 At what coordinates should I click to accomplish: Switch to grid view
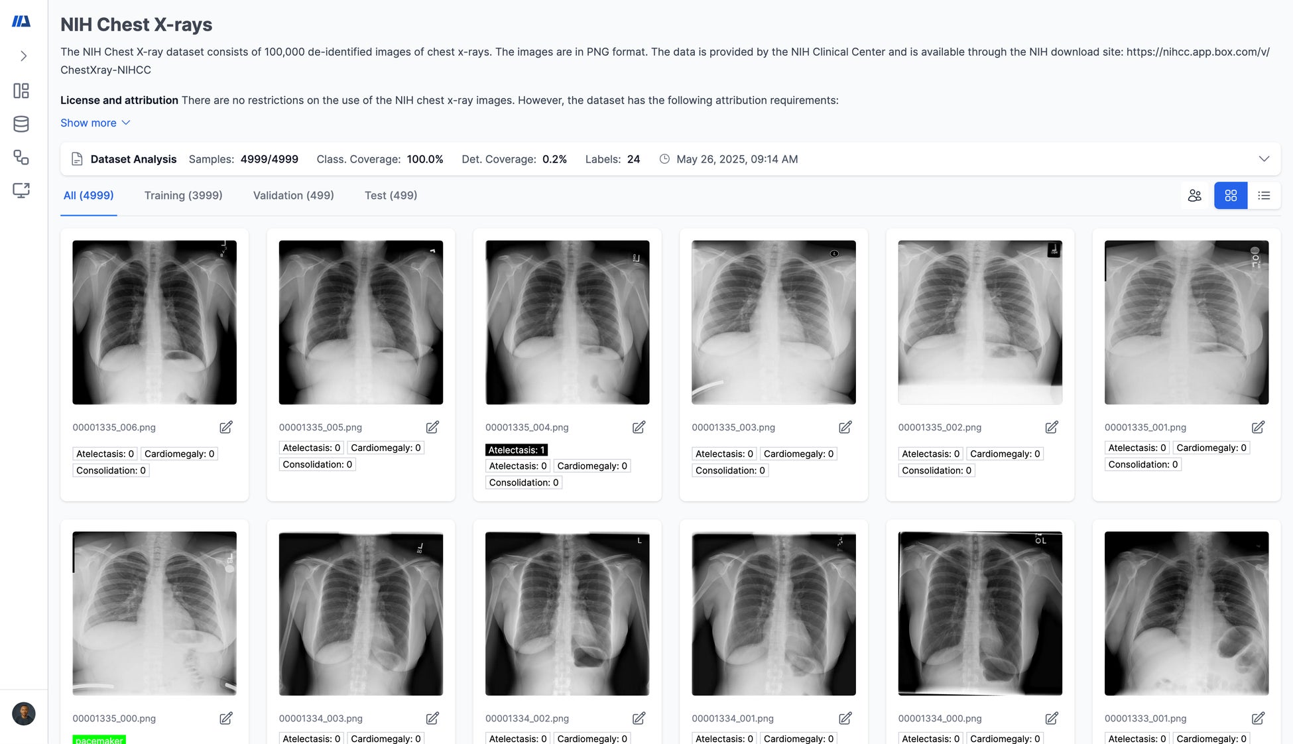1231,196
